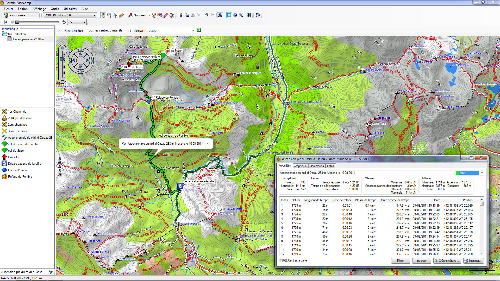The image size is (500, 281).
Task: Select the Hand pan tool
Action: coord(103,15)
